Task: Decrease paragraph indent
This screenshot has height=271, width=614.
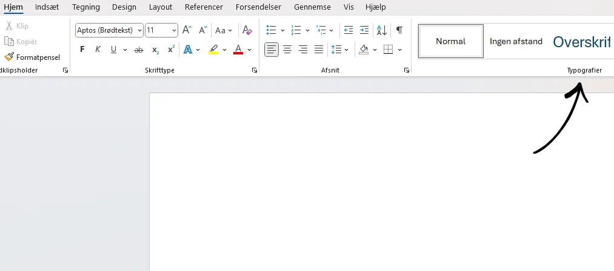Action: 348,30
